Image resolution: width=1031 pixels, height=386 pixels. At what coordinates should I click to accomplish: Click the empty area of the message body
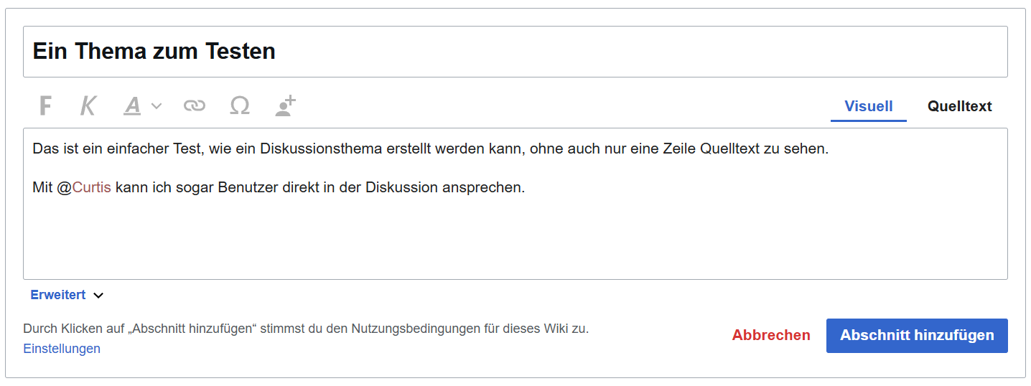[514, 237]
